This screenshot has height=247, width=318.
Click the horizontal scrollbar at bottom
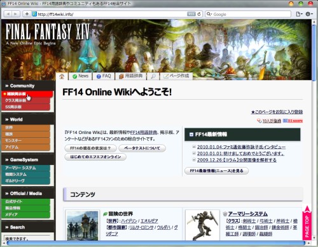pyautogui.click(x=156, y=243)
